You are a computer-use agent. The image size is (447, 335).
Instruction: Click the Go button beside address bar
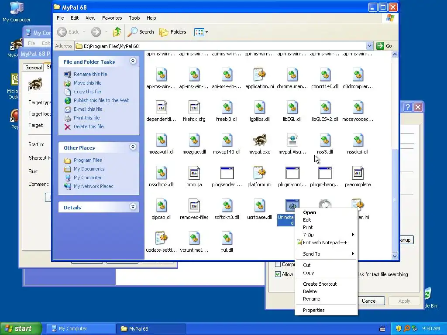[x=384, y=46]
